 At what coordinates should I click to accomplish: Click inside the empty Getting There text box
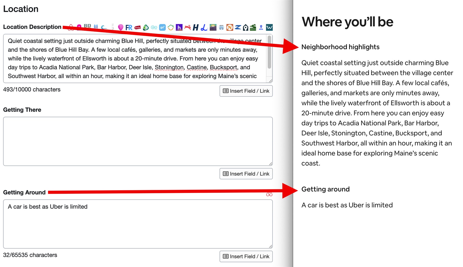(x=138, y=141)
